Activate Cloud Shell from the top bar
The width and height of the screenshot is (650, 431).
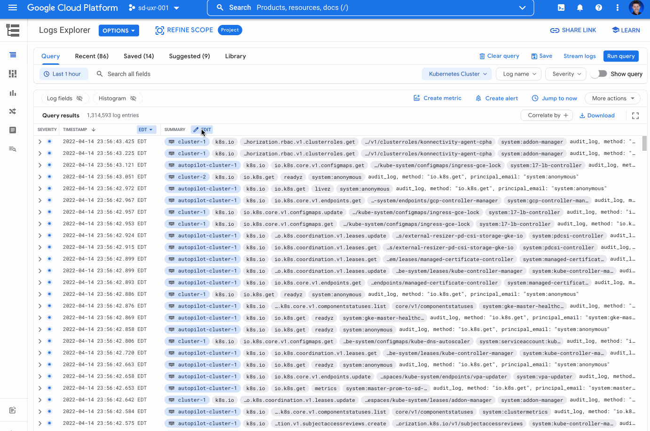561,8
